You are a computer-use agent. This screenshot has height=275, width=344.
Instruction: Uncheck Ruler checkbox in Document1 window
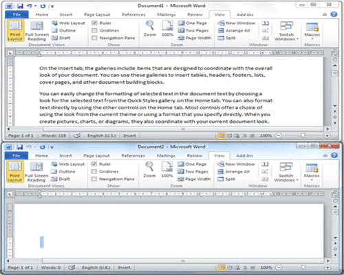coord(94,23)
